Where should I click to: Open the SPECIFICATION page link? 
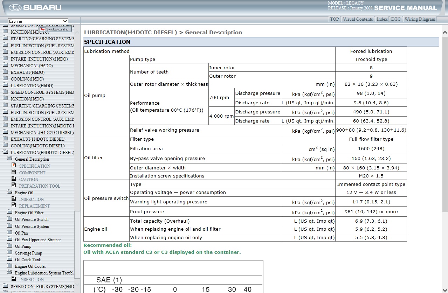pos(35,166)
